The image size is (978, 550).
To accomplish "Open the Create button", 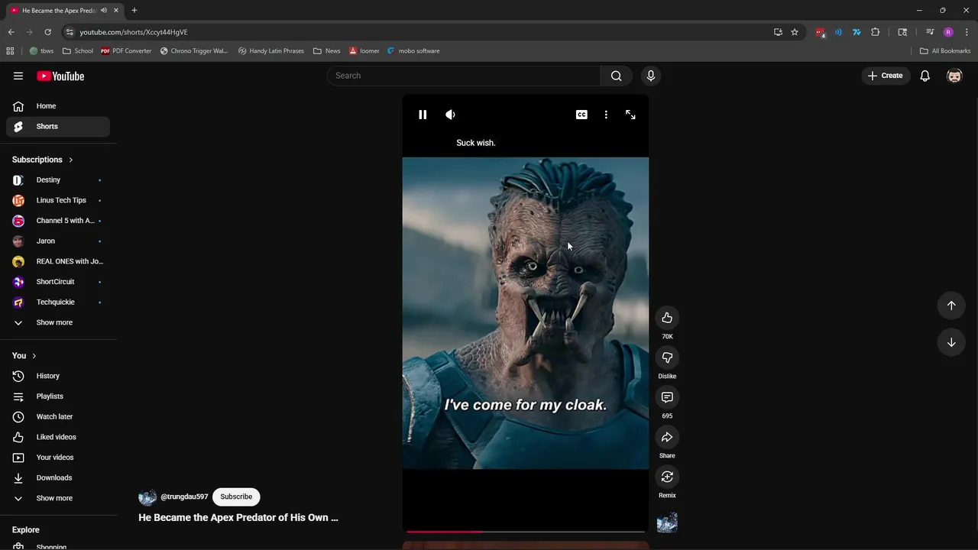I will pos(885,76).
